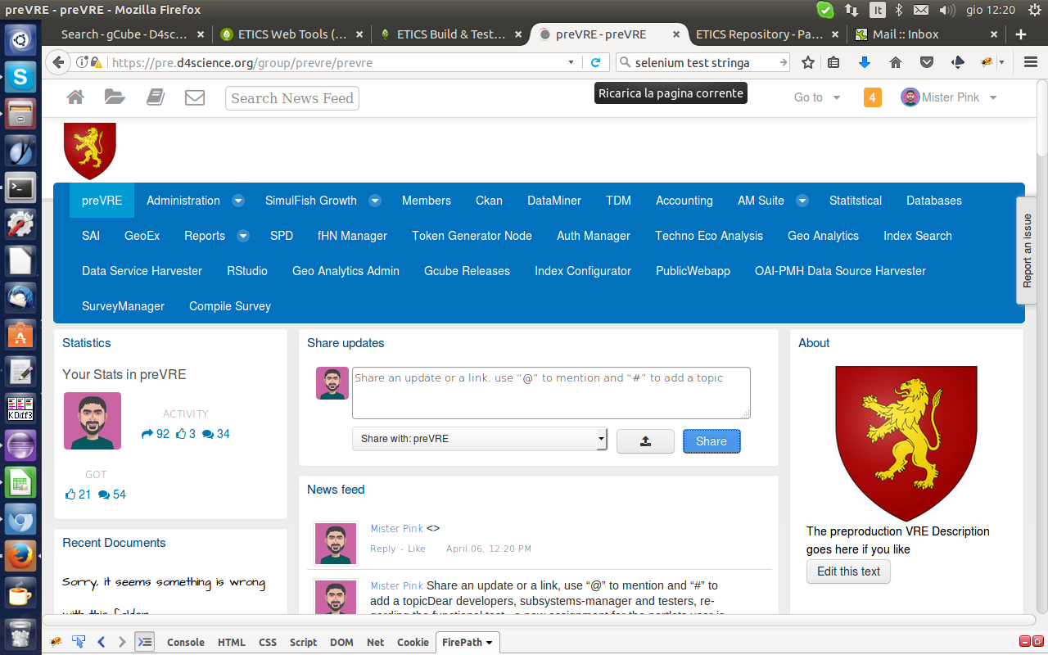The height and width of the screenshot is (655, 1048).
Task: Click the search go arrow in the search box
Action: click(x=783, y=62)
